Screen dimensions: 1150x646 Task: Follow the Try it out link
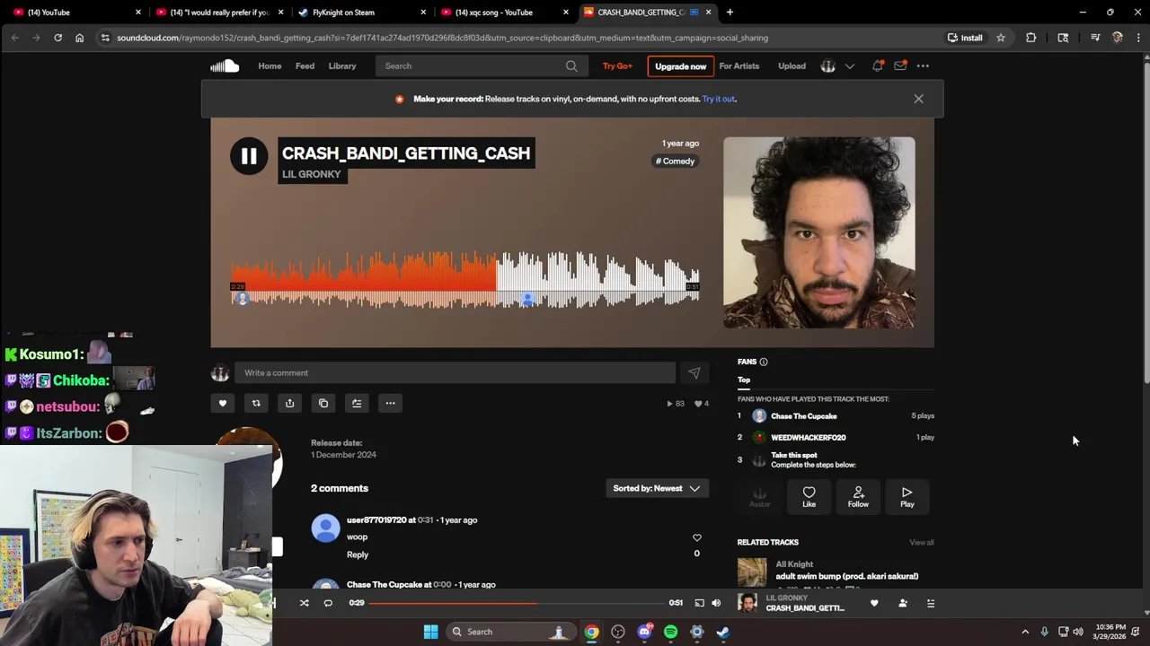[719, 99]
